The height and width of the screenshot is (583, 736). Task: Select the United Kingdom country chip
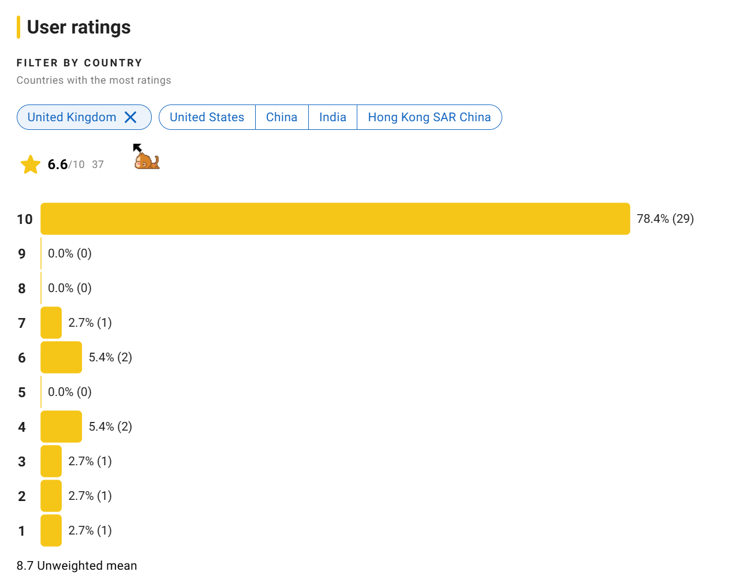click(84, 117)
